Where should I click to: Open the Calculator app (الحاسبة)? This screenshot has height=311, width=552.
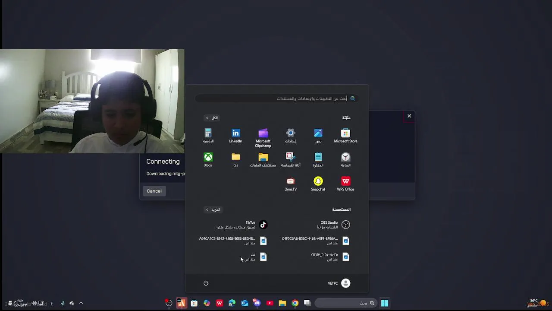coord(208,136)
